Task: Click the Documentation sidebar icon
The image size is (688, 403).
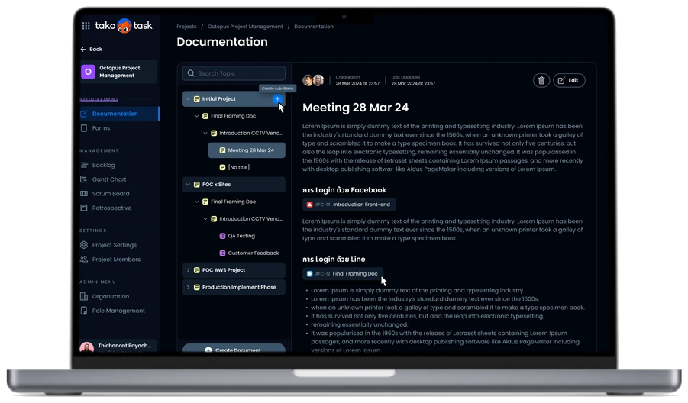Action: tap(84, 114)
